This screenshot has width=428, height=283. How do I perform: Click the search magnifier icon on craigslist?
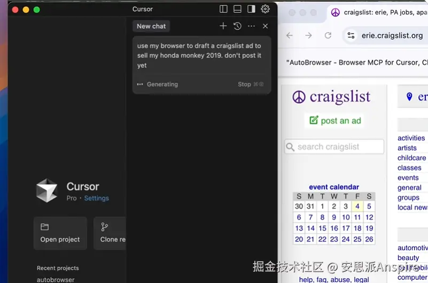[290, 147]
